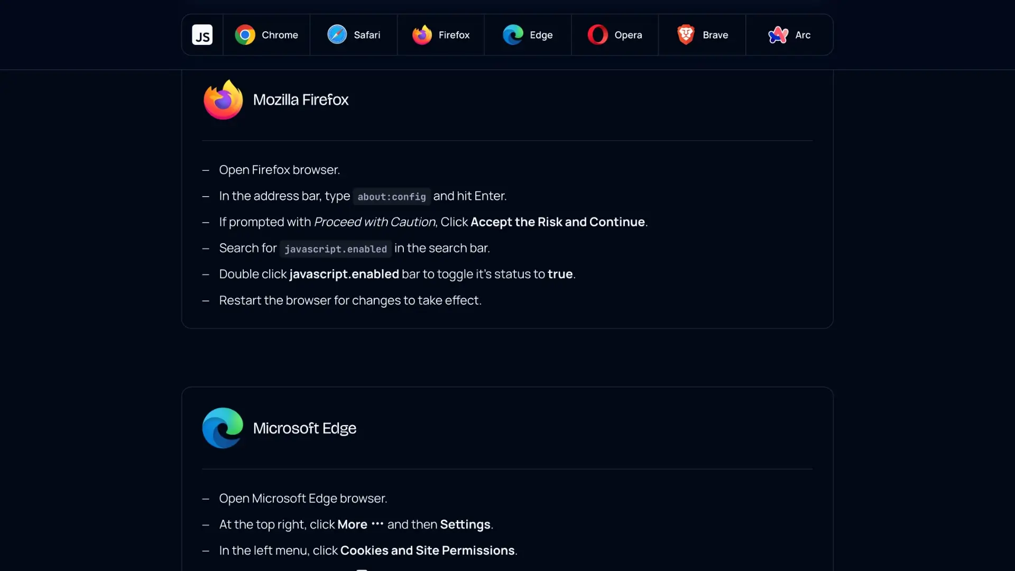Jump to the Edge tab
This screenshot has width=1015, height=571.
[x=541, y=35]
